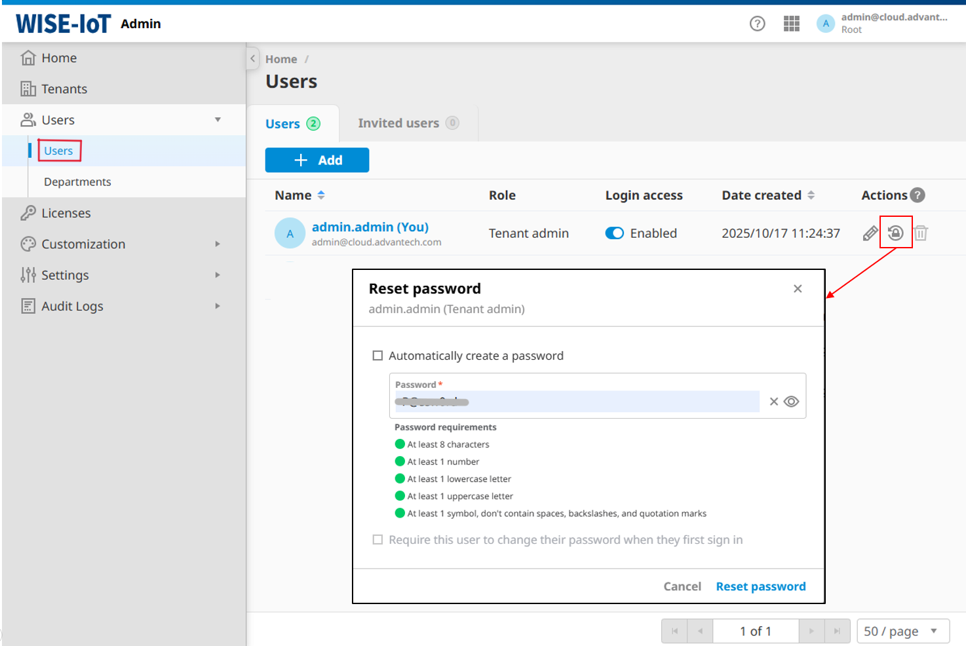Screen dimensions: 966x646
Task: Open the Departments sidebar entry
Action: (77, 181)
